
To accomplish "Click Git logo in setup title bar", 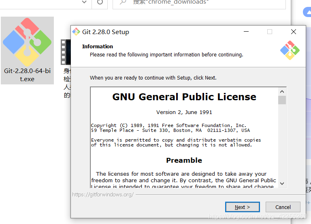I will click(x=76, y=32).
